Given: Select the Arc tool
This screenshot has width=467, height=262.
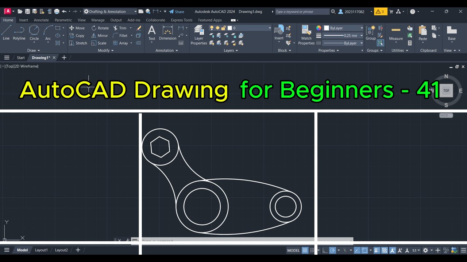Looking at the screenshot, I should pos(48,32).
